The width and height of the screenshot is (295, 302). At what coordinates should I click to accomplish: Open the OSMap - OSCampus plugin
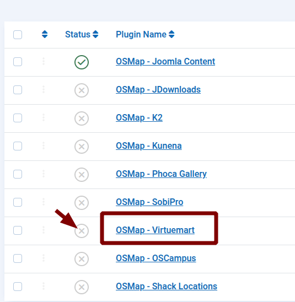[x=156, y=258]
